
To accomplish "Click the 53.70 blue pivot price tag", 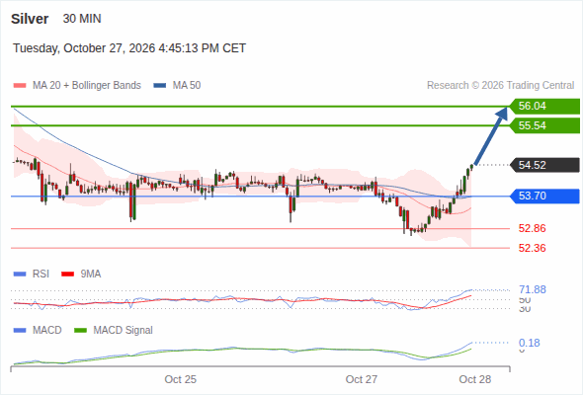I will tap(544, 196).
